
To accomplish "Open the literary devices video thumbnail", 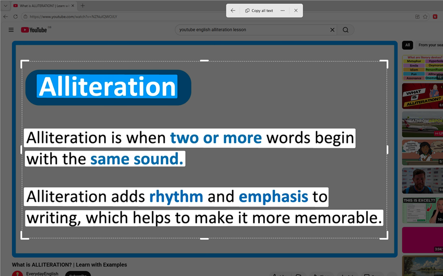I will (x=422, y=67).
